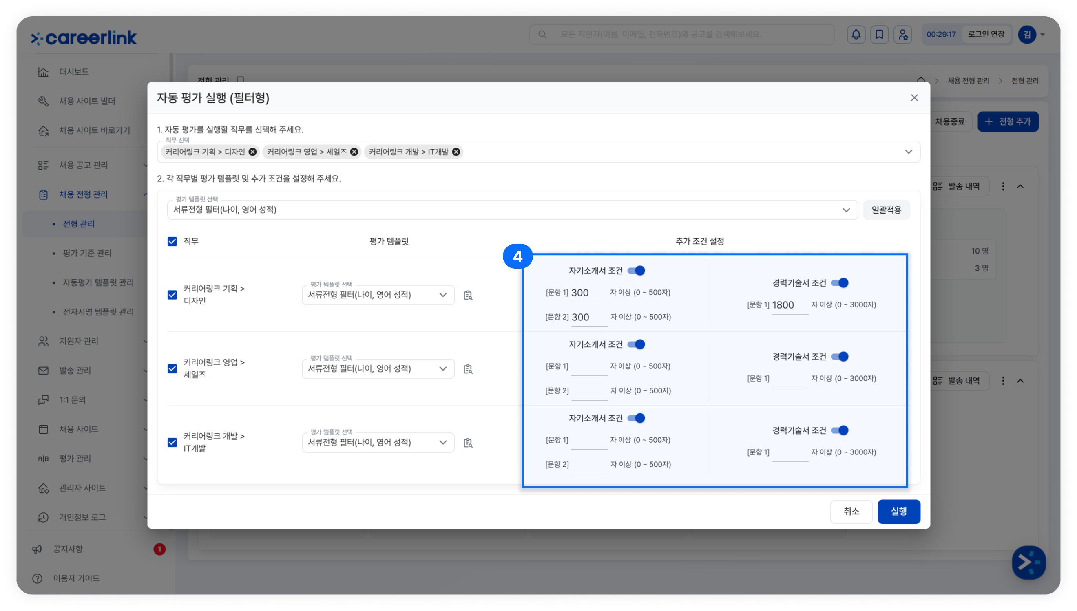Screen dimensions: 1077x611
Task: Click the 실행 button
Action: point(899,512)
